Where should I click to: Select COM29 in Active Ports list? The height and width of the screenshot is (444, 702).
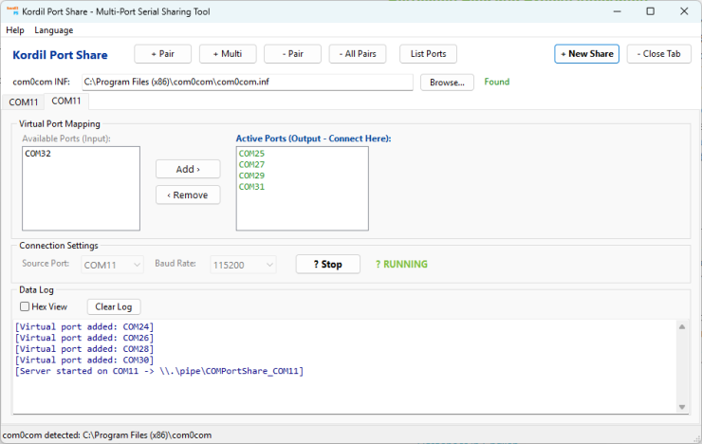(x=303, y=176)
